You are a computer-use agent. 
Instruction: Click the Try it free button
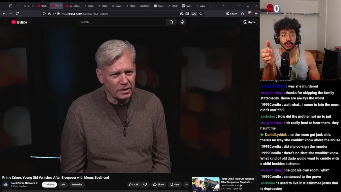tap(49, 185)
